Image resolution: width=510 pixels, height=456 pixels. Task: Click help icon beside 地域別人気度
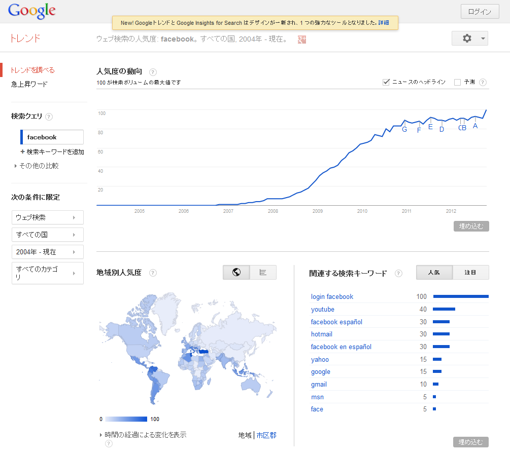pyautogui.click(x=153, y=273)
